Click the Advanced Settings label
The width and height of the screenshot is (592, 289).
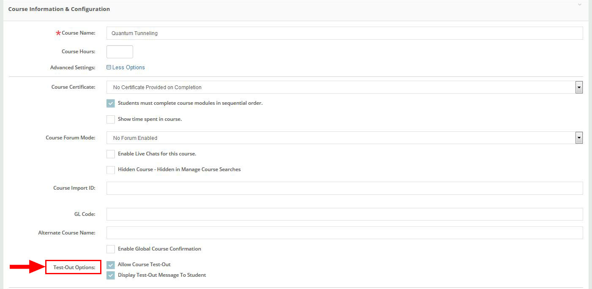[73, 68]
